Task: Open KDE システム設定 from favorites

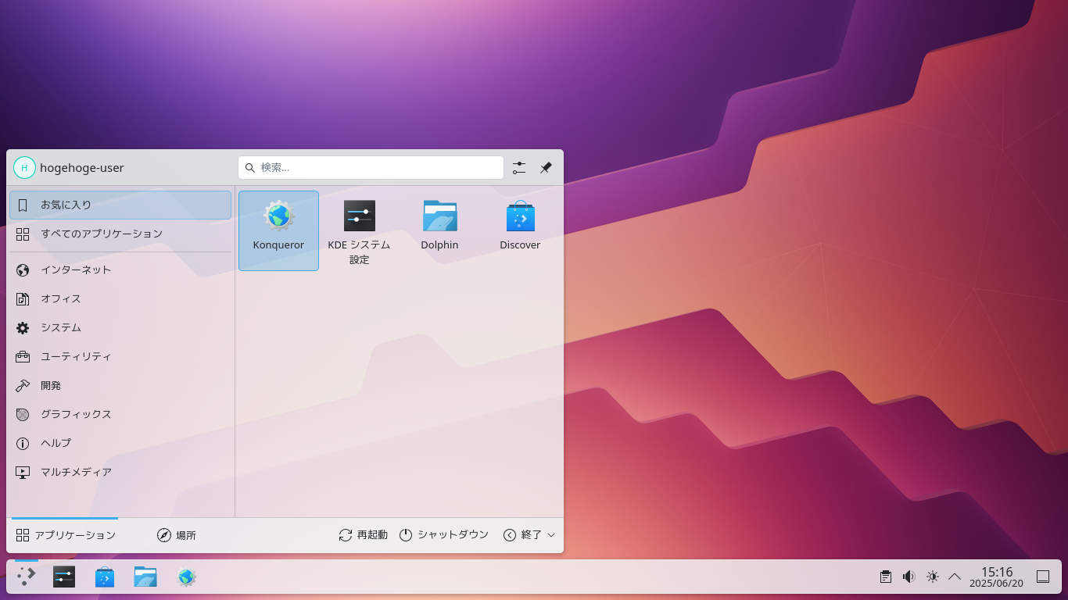Action: click(359, 230)
